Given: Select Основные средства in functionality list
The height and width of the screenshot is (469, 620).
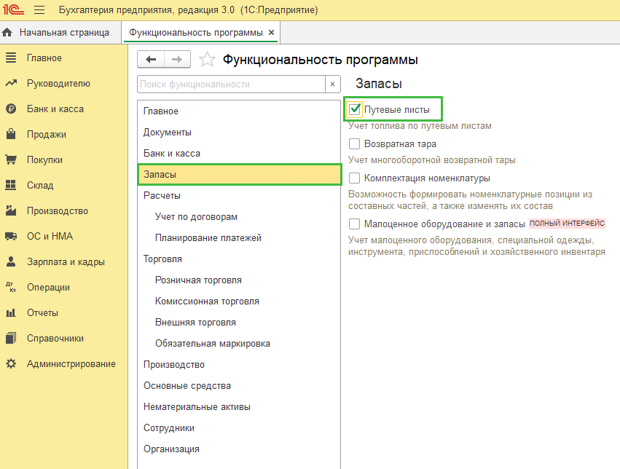Looking at the screenshot, I should tap(239, 386).
